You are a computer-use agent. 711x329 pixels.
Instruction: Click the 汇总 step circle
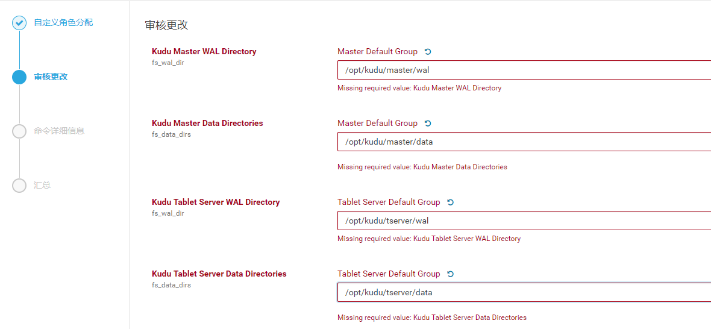click(19, 186)
